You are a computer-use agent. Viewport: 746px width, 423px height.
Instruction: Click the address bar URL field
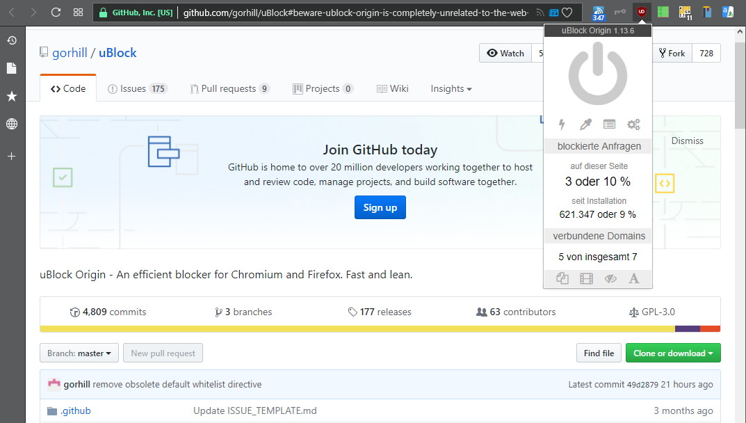pyautogui.click(x=356, y=13)
